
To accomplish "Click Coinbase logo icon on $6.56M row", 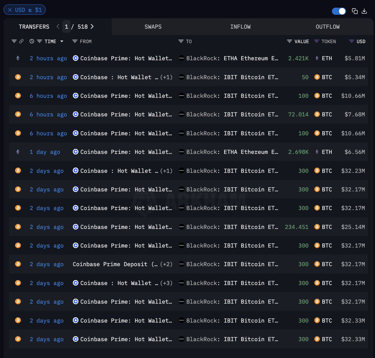I will [76, 152].
